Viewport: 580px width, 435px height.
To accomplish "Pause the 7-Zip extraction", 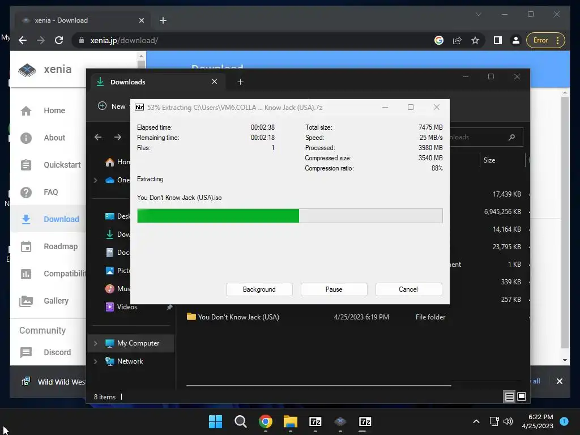I will pos(334,289).
